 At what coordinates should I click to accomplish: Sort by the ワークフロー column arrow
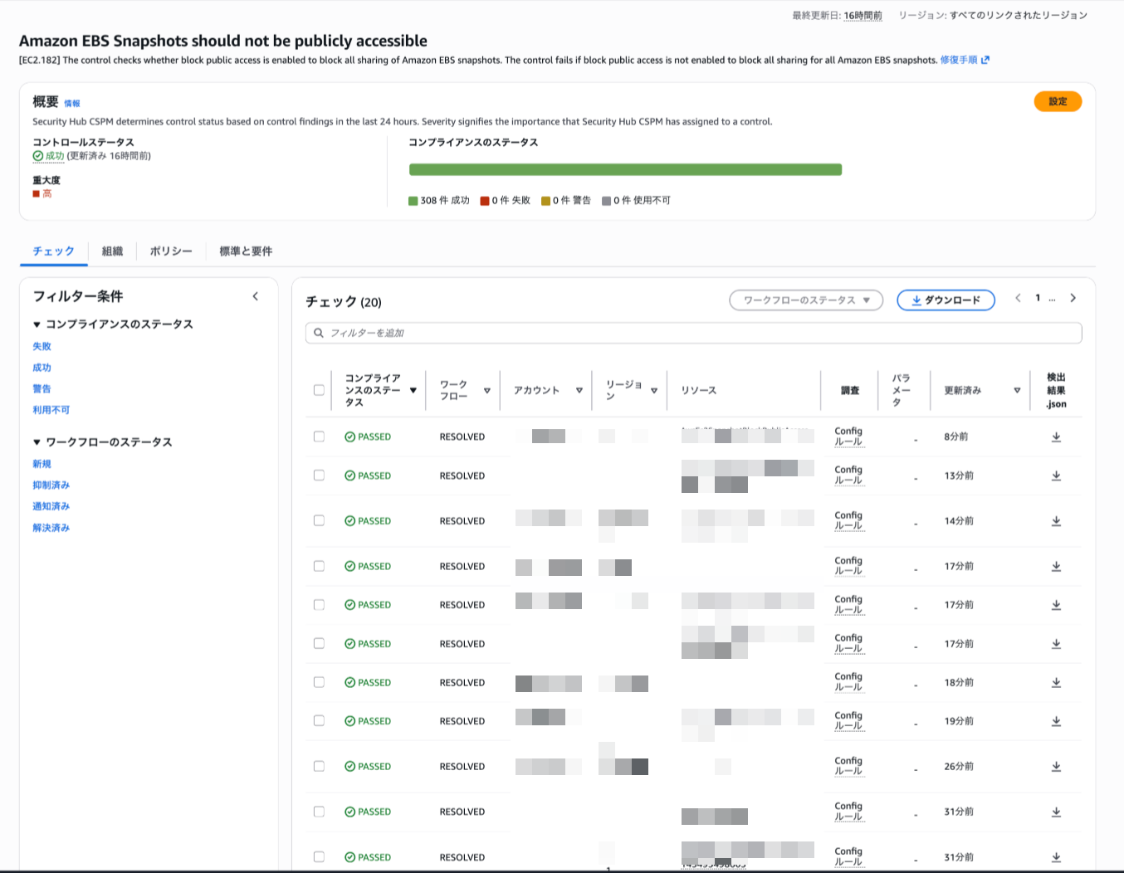coord(487,390)
